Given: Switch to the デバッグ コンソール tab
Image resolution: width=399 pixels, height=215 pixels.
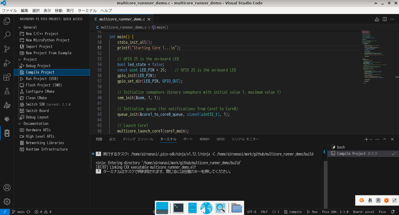Looking at the screenshot, I should pyautogui.click(x=138, y=139).
